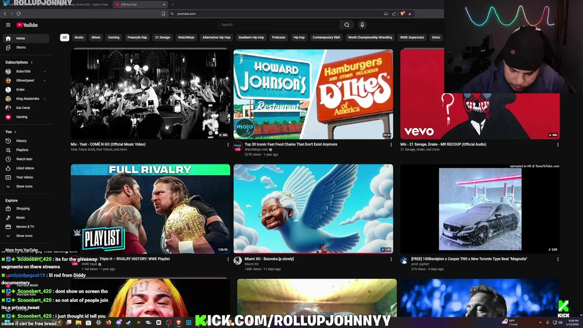Click the magnifier search button
This screenshot has width=583, height=328.
(347, 25)
